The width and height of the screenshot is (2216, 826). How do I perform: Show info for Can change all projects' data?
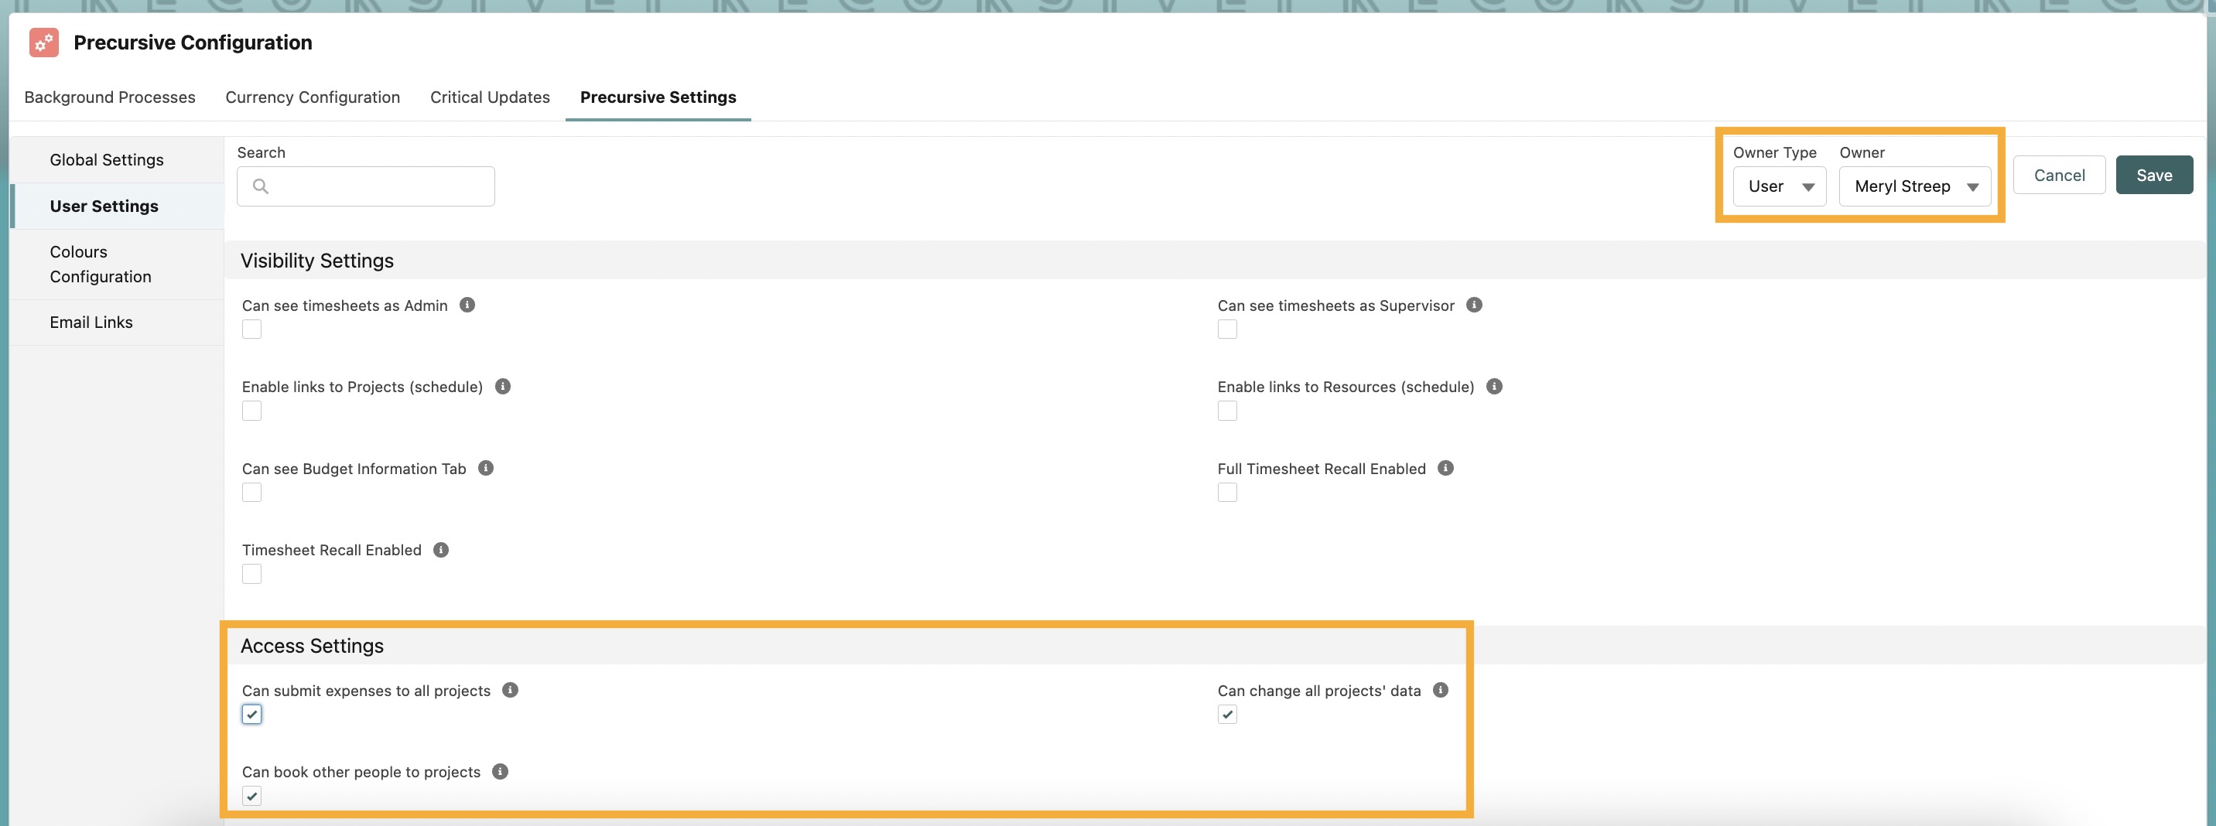pyautogui.click(x=1441, y=690)
